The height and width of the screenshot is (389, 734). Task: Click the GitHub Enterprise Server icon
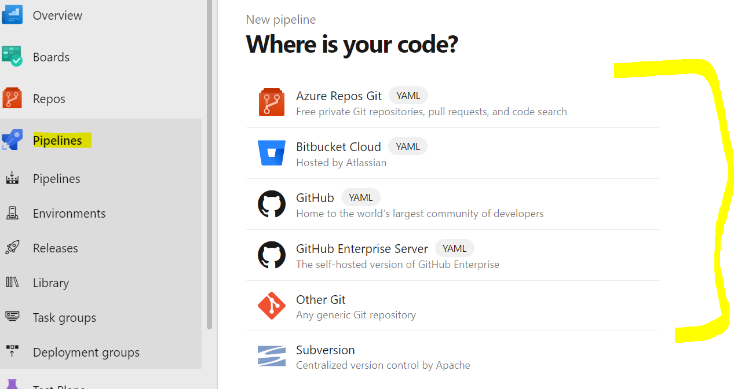coord(272,255)
